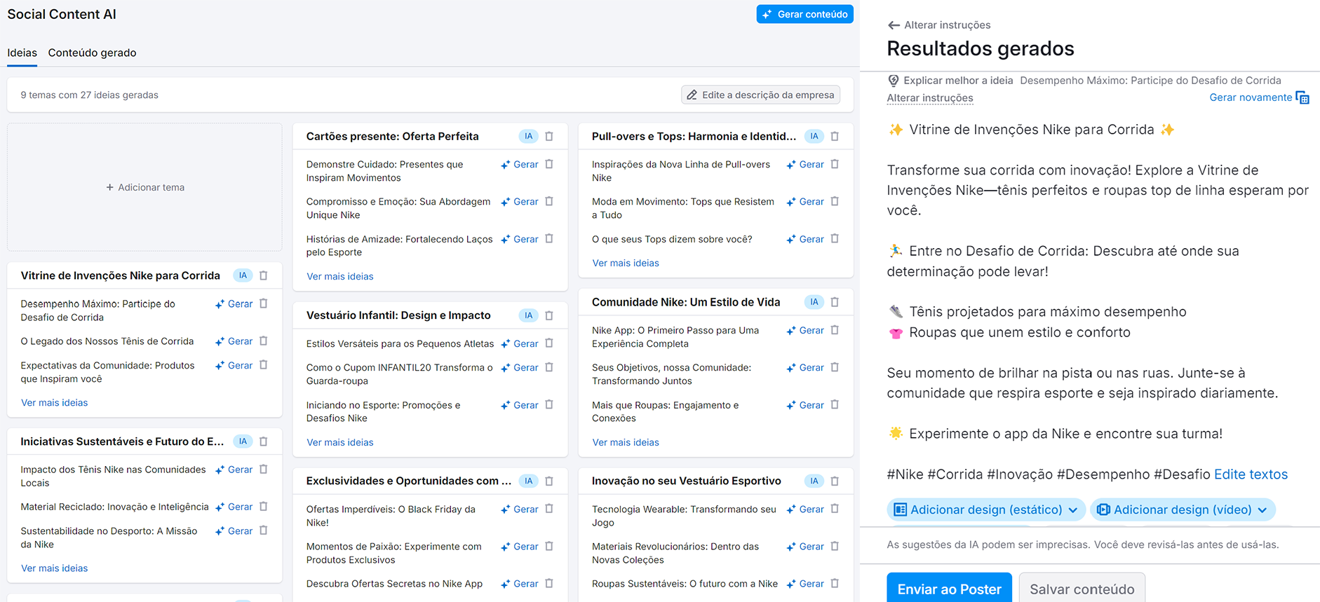Click underlined Alterar instruções link
Viewport: 1320px width, 602px height.
929,98
